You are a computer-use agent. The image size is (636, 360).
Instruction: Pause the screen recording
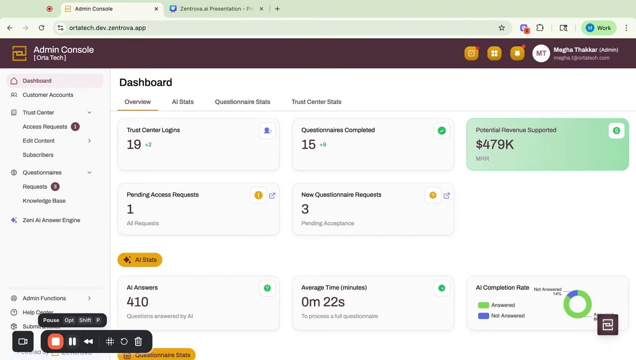(73, 342)
